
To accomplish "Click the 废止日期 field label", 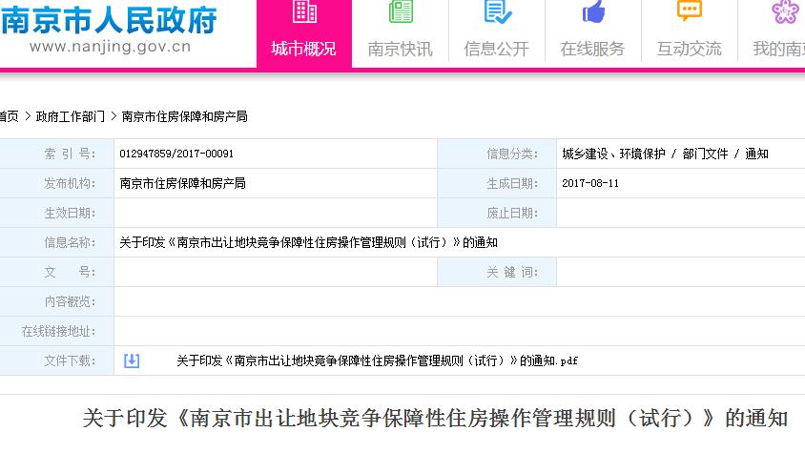I will click(512, 213).
